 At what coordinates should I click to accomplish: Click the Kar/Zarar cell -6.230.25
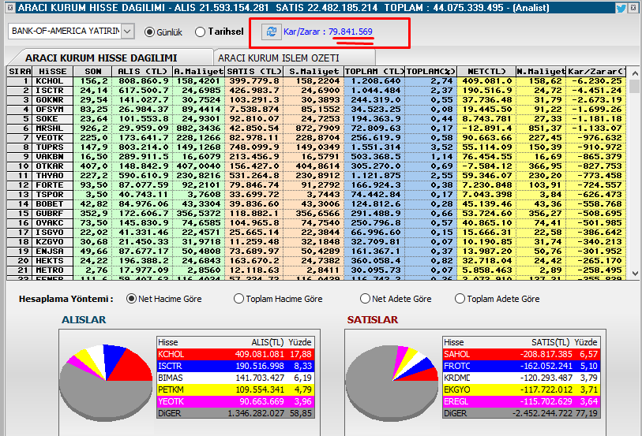pyautogui.click(x=596, y=81)
